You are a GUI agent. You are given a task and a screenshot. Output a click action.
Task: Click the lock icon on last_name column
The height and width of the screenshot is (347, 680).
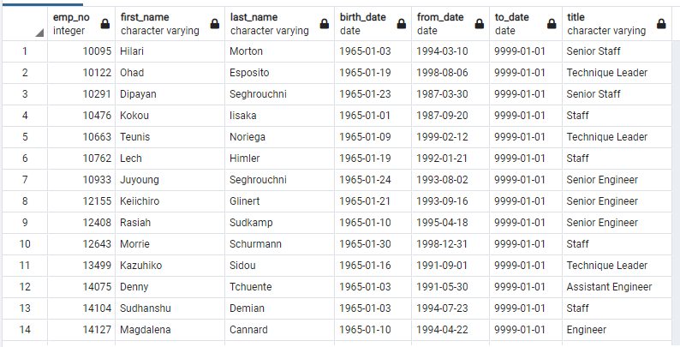point(325,24)
